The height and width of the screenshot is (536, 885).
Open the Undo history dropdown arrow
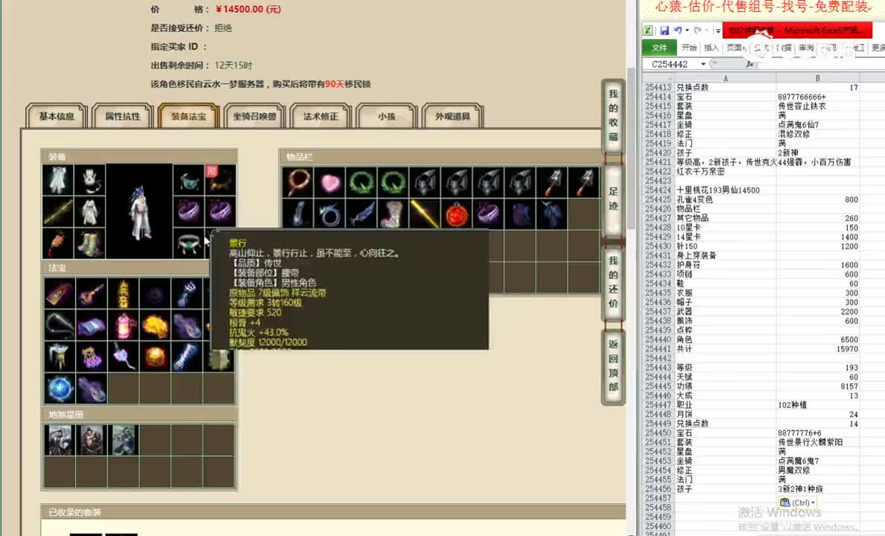tap(687, 31)
